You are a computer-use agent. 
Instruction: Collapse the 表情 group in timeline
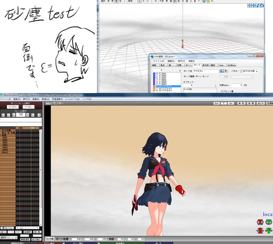[x=1, y=135]
